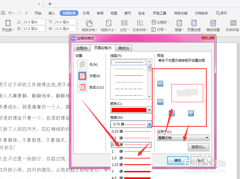The width and height of the screenshot is (240, 179).
Task: Click the Options (选项) button
Action: point(198,147)
